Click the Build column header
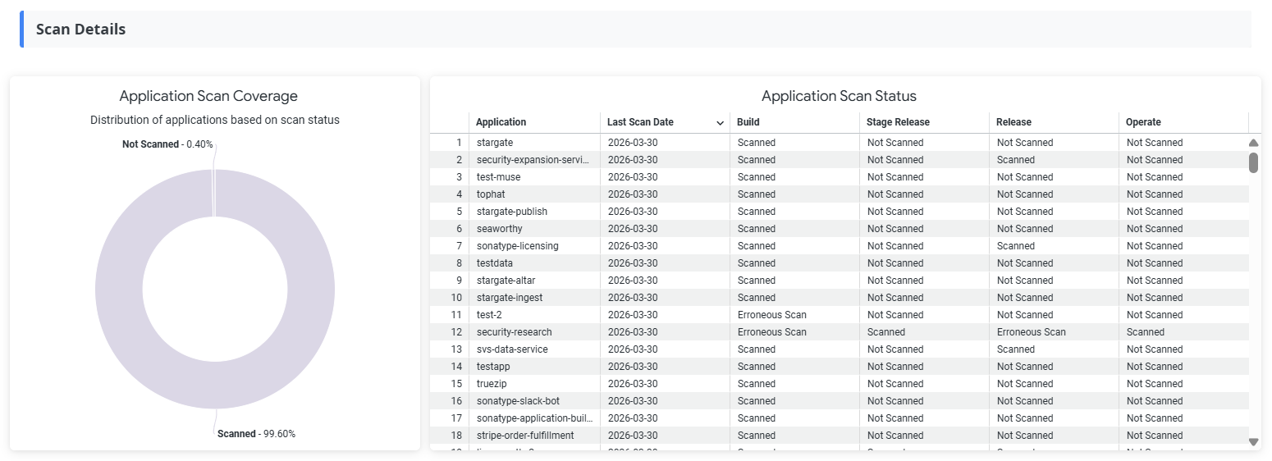 794,122
